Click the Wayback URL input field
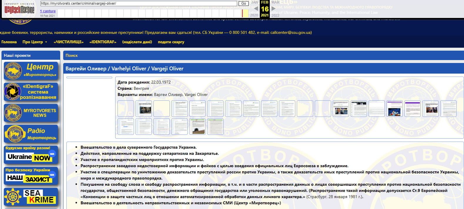 point(138,4)
